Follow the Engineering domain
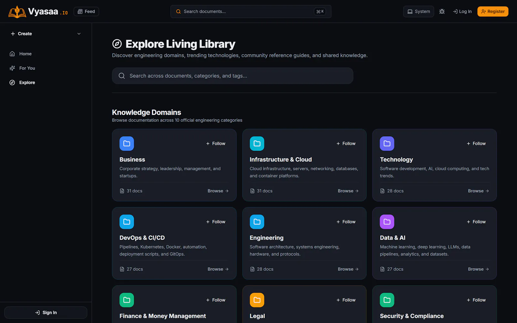The width and height of the screenshot is (517, 323). point(346,222)
